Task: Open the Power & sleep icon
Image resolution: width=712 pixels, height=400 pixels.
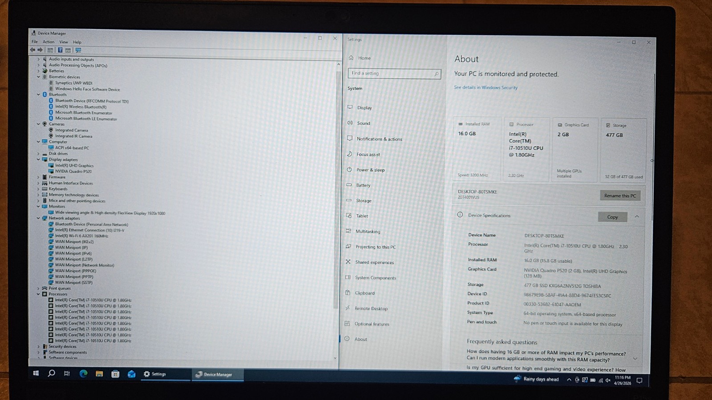Action: tap(349, 169)
